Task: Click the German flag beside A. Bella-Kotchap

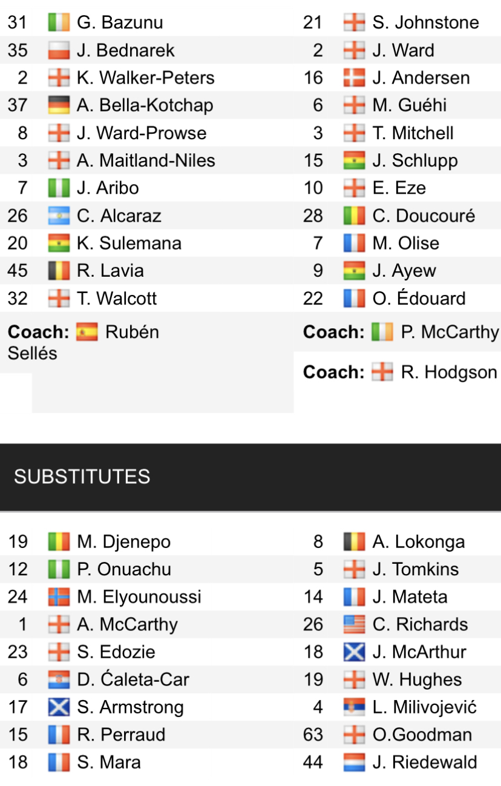Action: pos(59,105)
